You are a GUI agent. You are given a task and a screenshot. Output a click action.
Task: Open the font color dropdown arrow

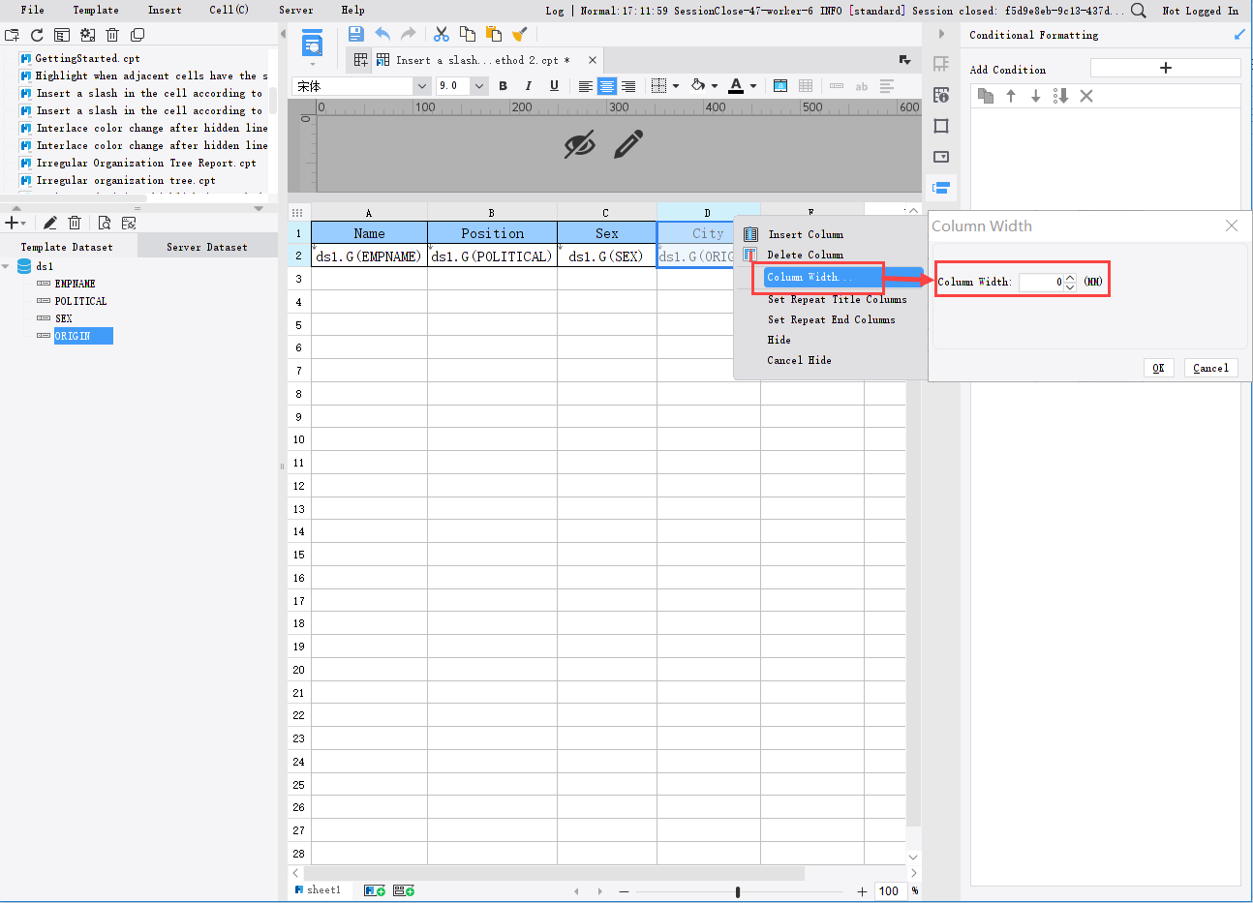pos(752,86)
